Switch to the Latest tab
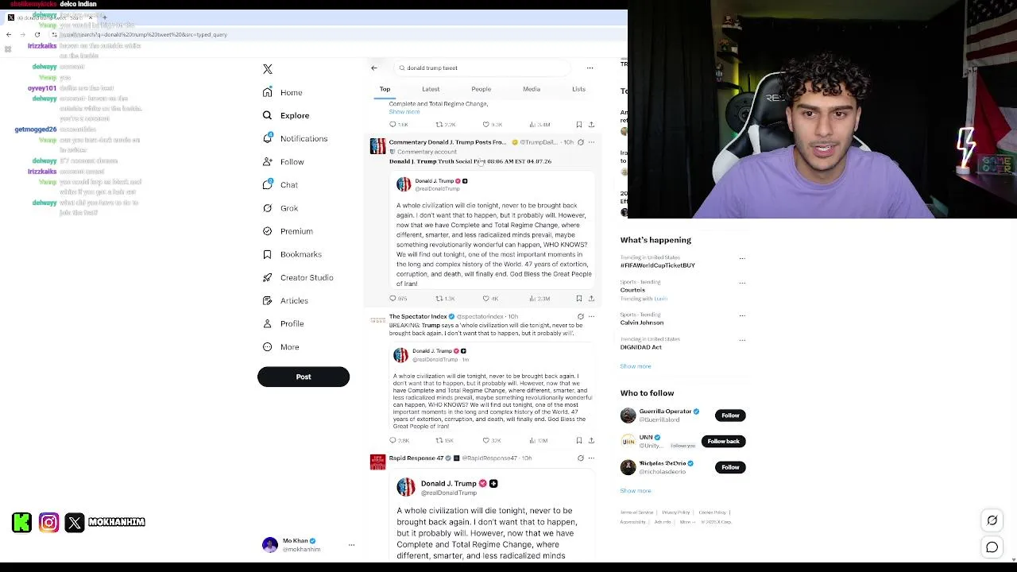Screen dimensions: 1017x572 coord(431,89)
